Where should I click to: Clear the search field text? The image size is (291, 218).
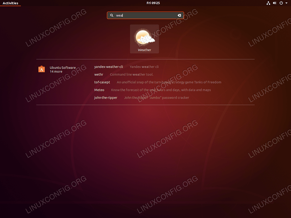(179, 15)
